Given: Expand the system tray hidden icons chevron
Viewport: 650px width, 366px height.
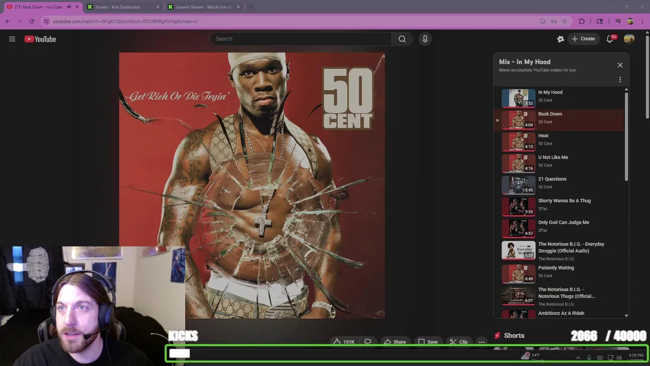Looking at the screenshot, I should [578, 358].
